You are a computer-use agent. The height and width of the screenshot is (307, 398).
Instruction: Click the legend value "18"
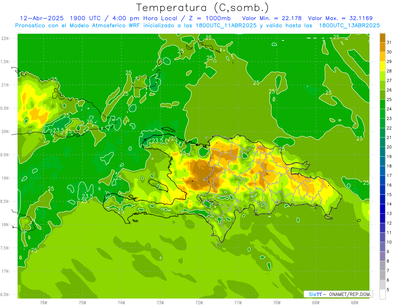[x=389, y=166]
